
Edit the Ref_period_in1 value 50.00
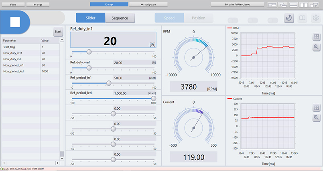135,78
